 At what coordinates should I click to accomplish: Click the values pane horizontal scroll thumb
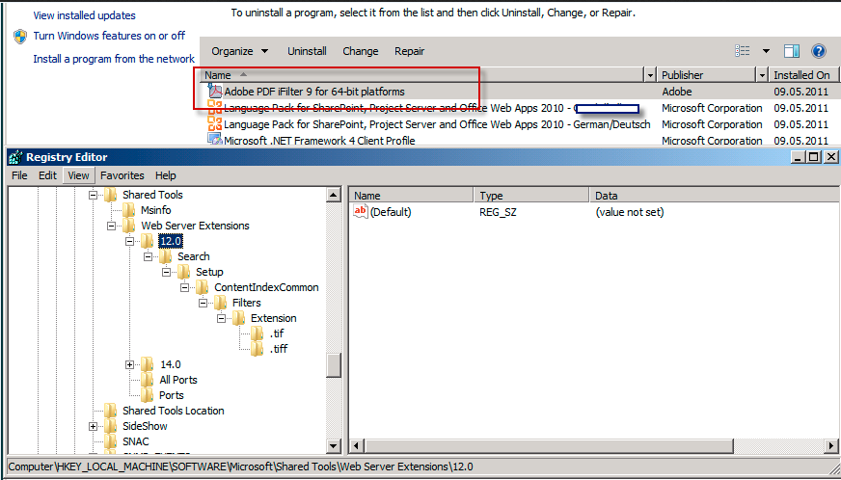click(x=549, y=445)
